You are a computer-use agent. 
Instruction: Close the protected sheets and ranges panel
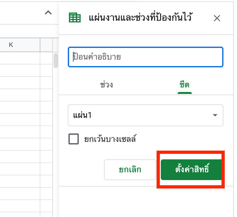(x=217, y=18)
